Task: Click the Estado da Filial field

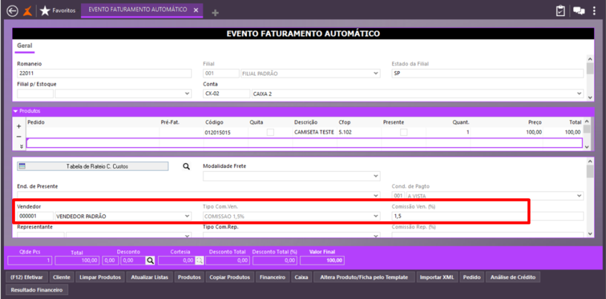Action: coord(487,73)
